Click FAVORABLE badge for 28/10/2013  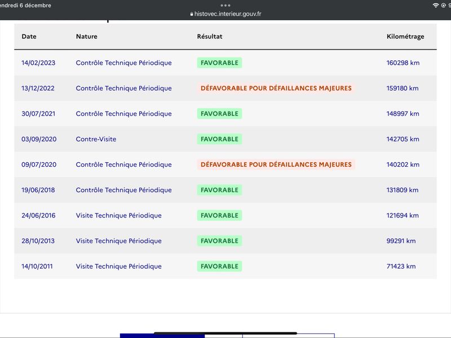click(219, 241)
